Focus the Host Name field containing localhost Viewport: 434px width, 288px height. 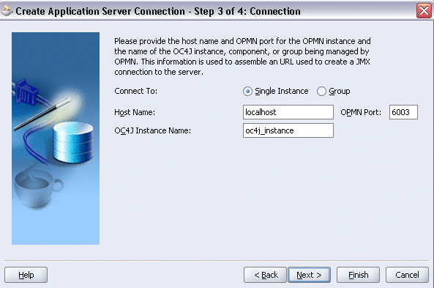(x=288, y=112)
